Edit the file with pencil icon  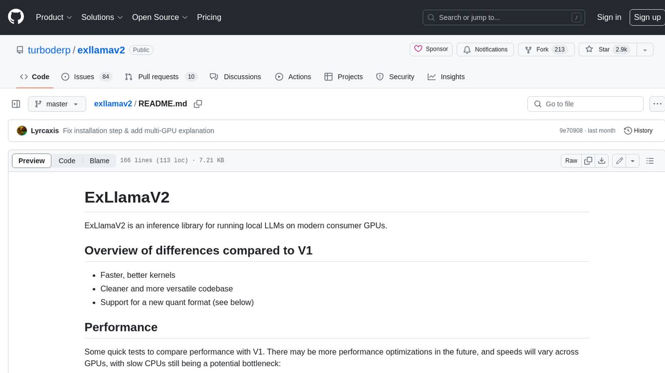620,161
